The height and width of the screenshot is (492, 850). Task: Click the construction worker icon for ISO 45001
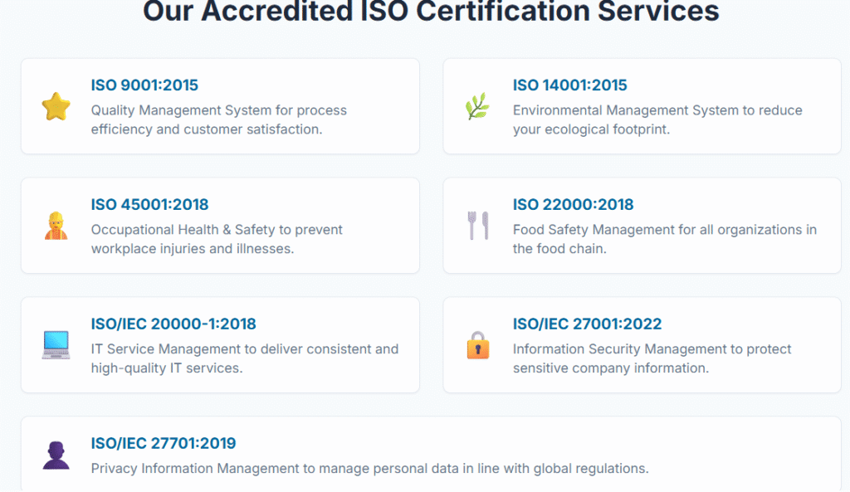(x=56, y=226)
